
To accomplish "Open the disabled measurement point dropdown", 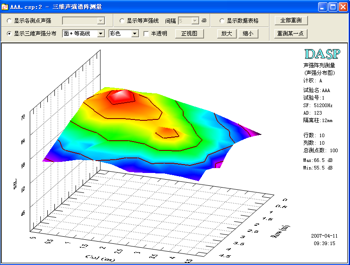I will point(100,21).
